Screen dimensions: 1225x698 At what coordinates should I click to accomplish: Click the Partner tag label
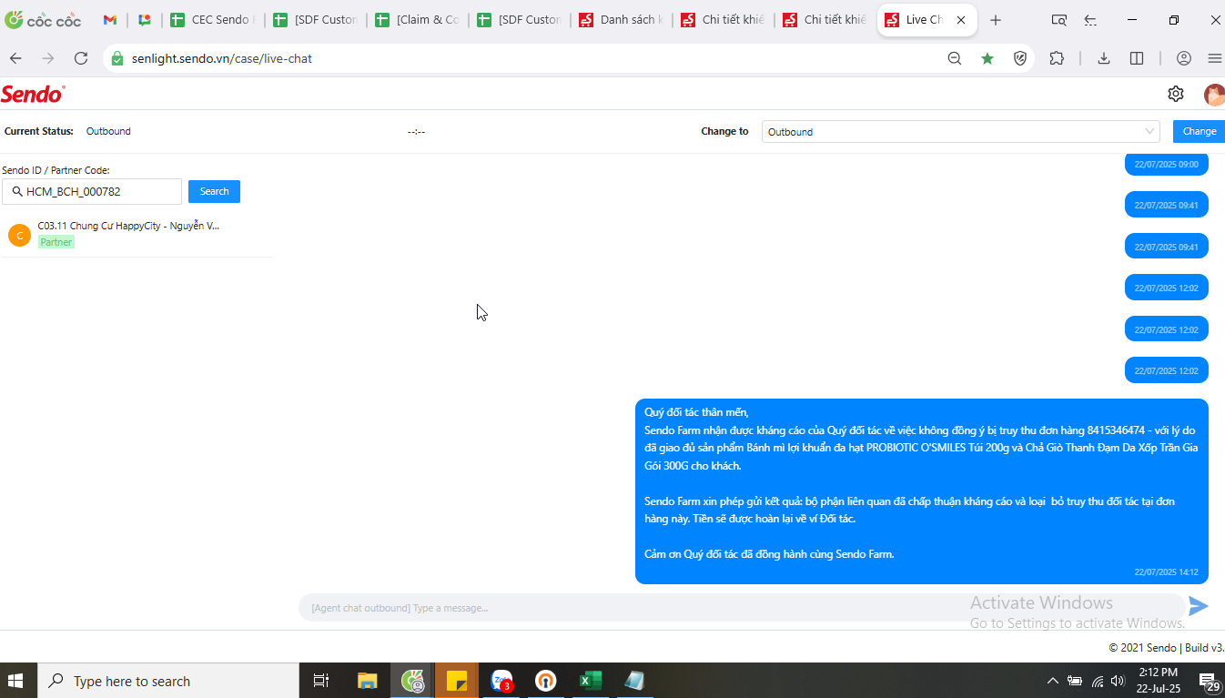[56, 242]
